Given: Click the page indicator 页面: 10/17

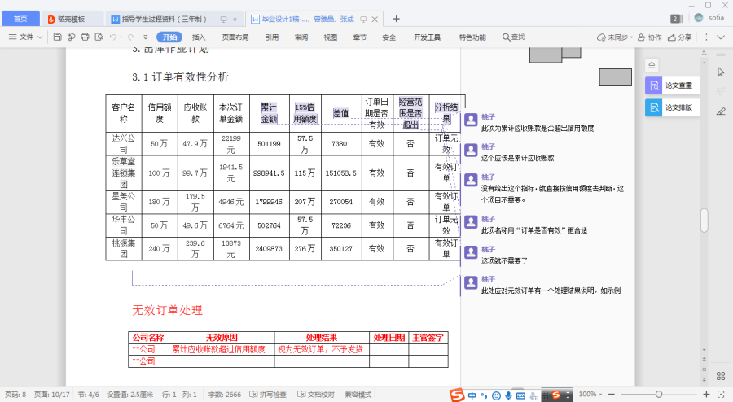Looking at the screenshot, I should 52,395.
